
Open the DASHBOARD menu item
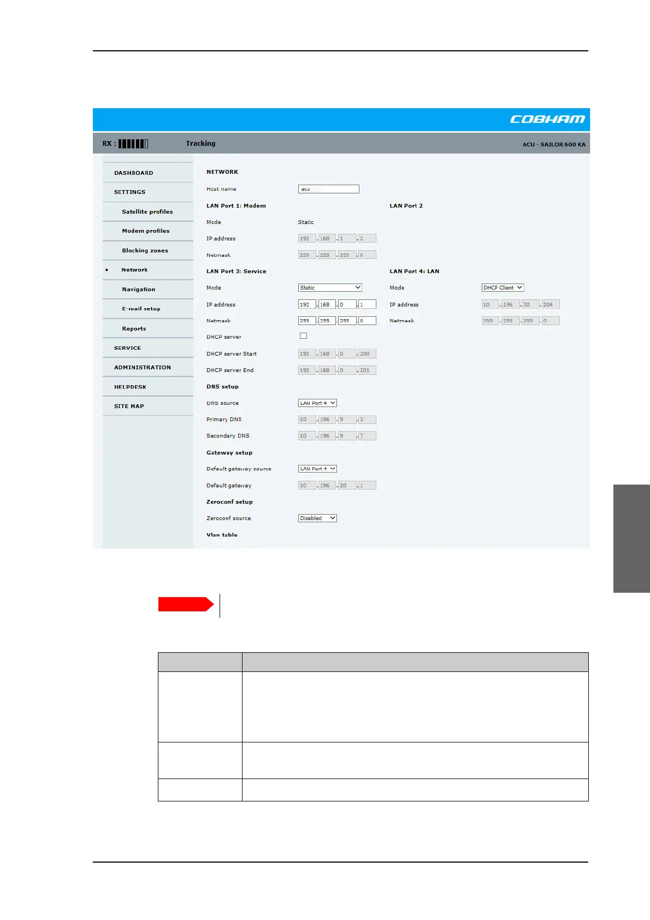pos(134,173)
